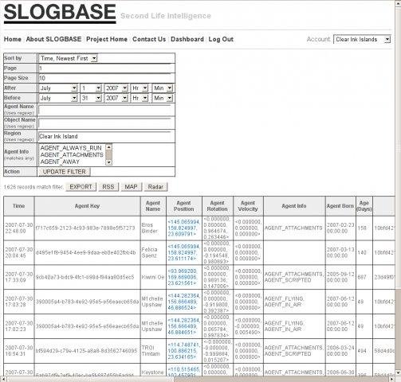This screenshot has height=382, width=401.
Task: Open Michelle Upshaw's 17:03:28 position link
Action: click(x=183, y=302)
